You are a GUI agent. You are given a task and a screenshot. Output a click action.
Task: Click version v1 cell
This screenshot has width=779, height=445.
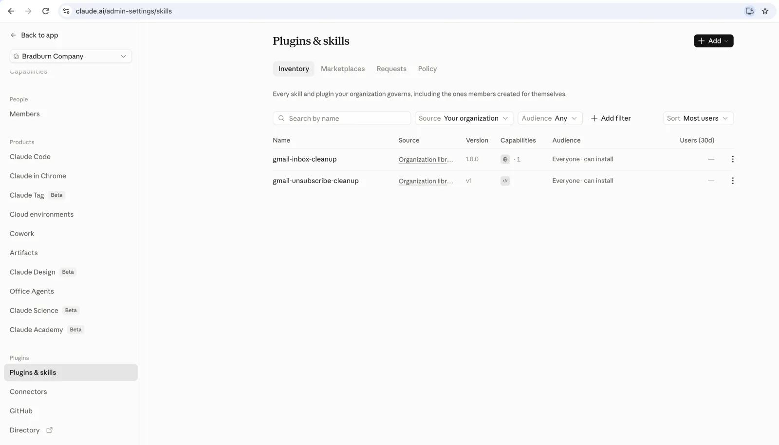pos(469,181)
